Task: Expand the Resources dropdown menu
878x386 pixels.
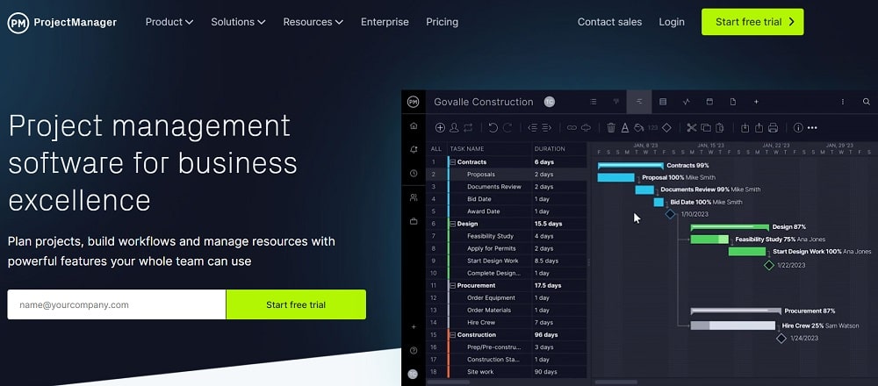Action: tap(313, 22)
